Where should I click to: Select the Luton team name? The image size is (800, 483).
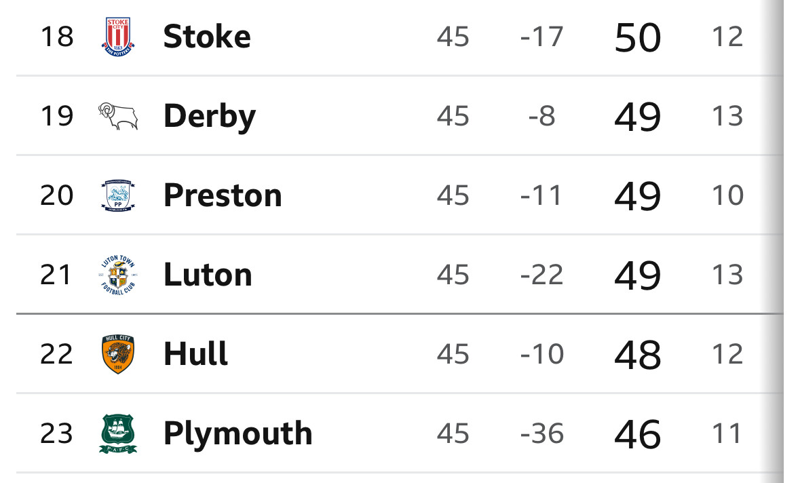click(x=208, y=275)
